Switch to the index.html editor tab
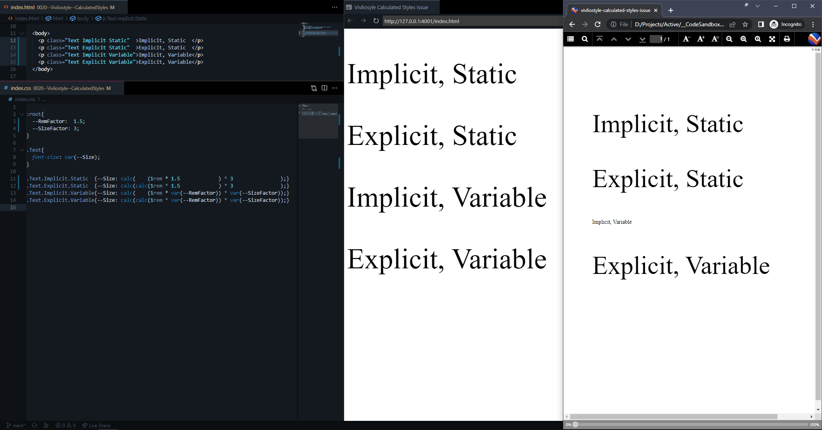Image resolution: width=822 pixels, height=430 pixels. (x=24, y=7)
